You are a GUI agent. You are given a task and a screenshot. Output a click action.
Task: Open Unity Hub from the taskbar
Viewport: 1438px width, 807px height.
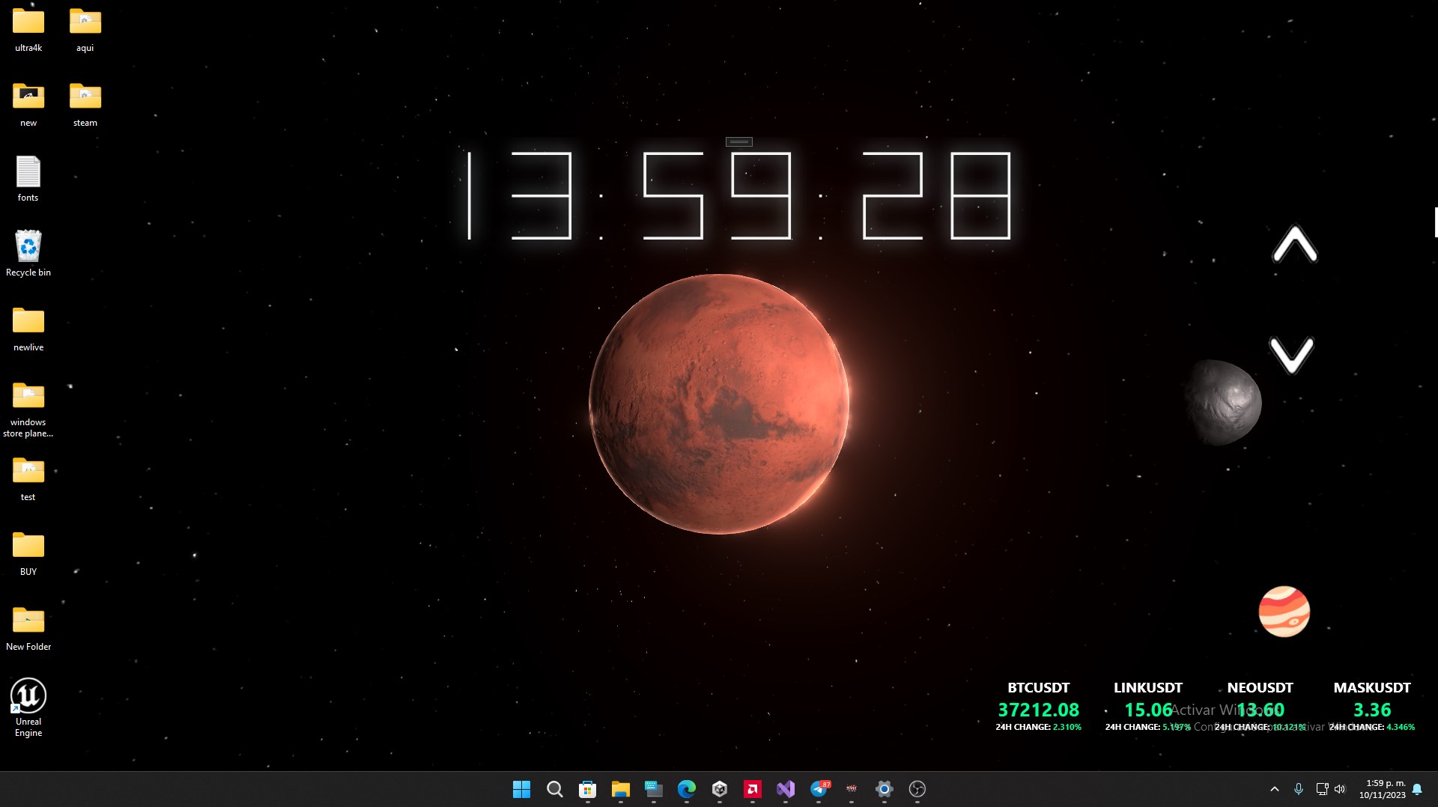click(x=720, y=789)
